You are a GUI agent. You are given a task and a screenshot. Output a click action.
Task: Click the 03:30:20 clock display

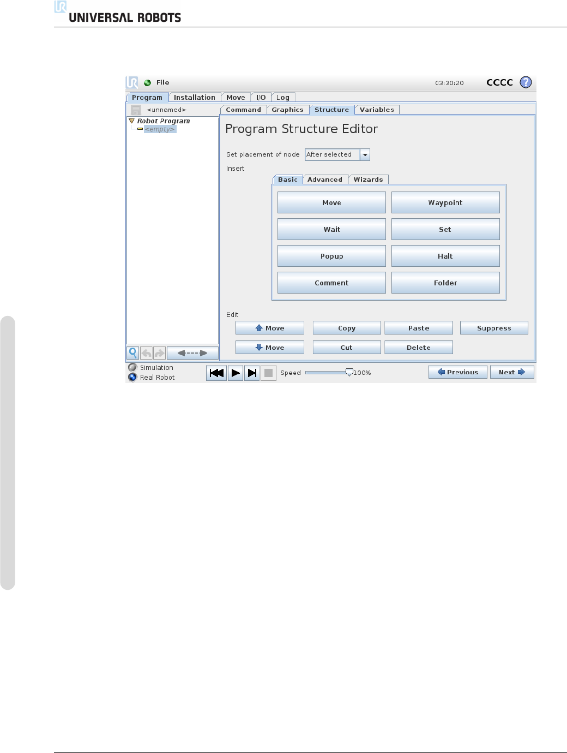[449, 83]
